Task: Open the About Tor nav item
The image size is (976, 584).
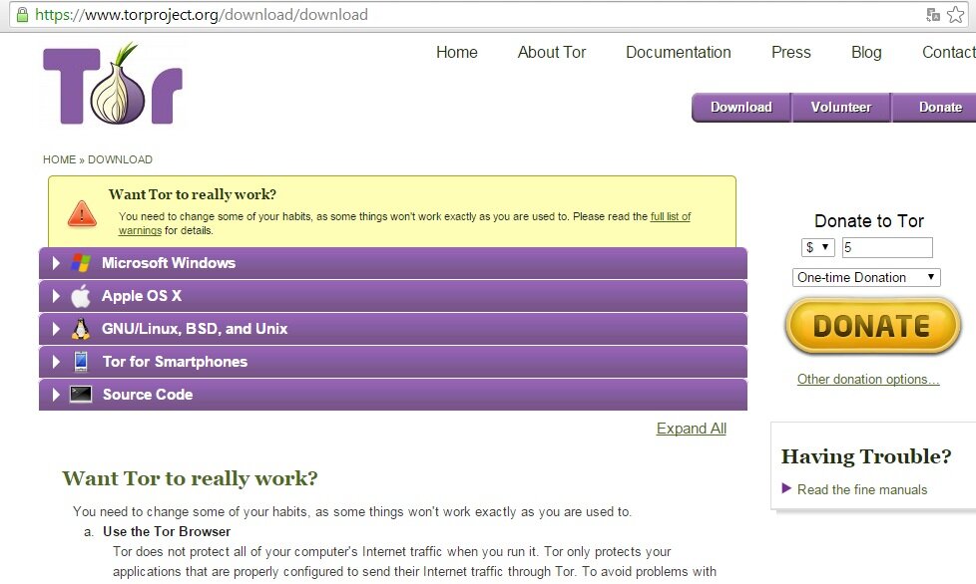Action: (552, 52)
